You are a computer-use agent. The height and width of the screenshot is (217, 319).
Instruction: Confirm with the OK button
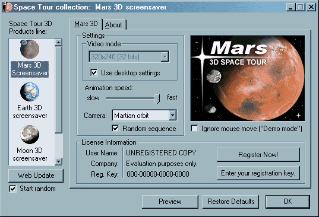(288, 202)
